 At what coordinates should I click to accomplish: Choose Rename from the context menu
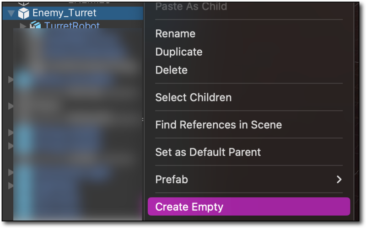[x=175, y=34]
